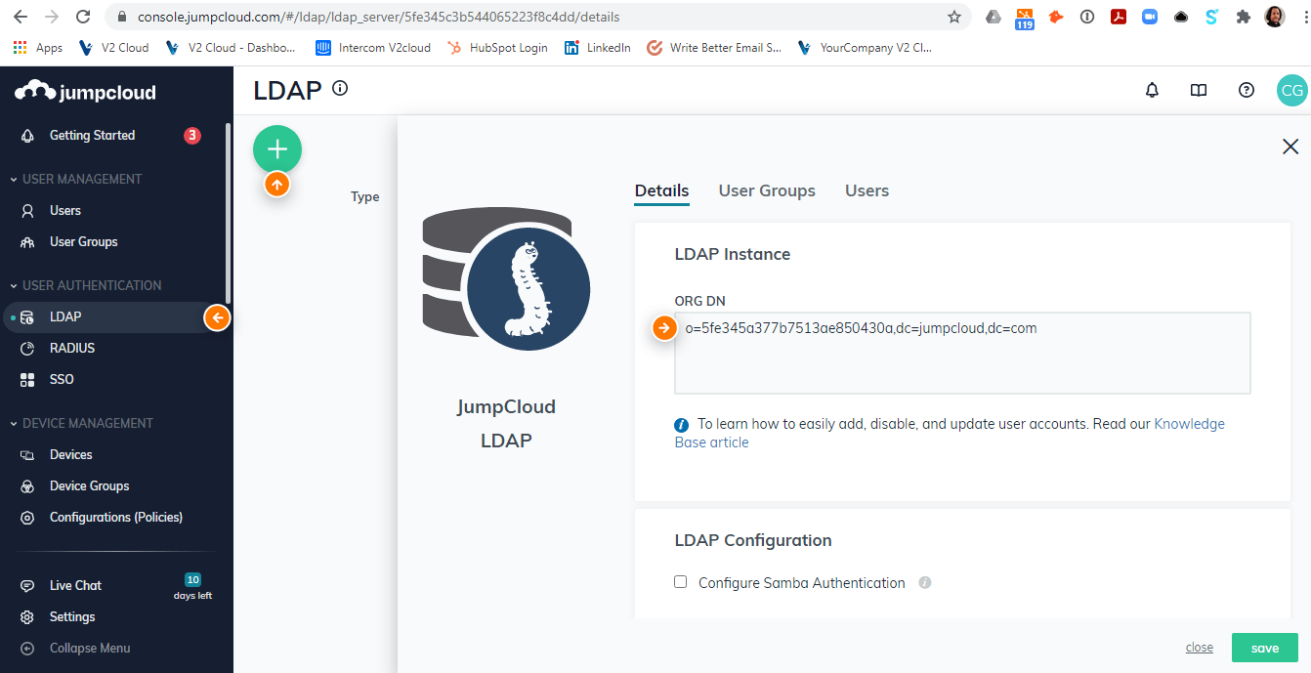Collapse the USER AUTHENTICATION section
The image size is (1311, 673).
[x=86, y=285]
